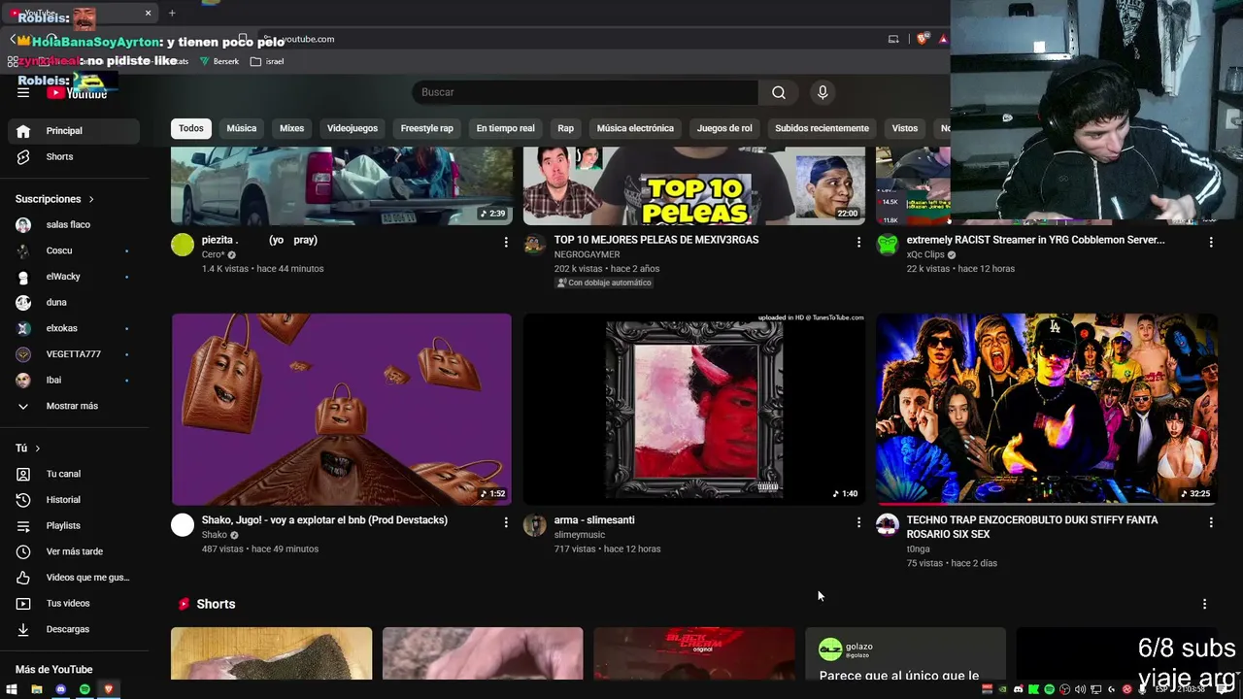Viewport: 1243px width, 699px height.
Task: Open more options for piezita video
Action: point(506,242)
